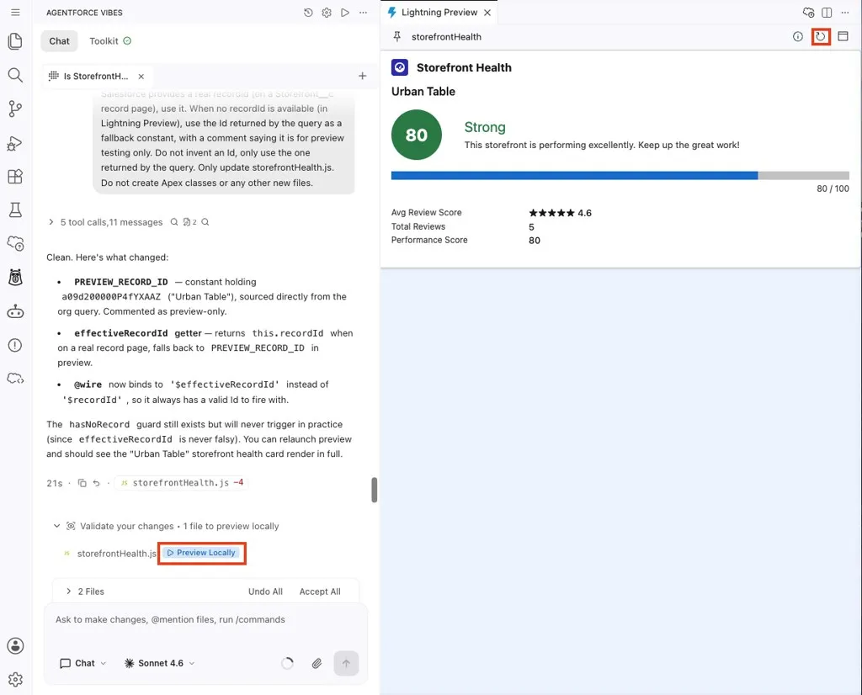Image resolution: width=862 pixels, height=695 pixels.
Task: Open Agentforce Vibes settings gear
Action: (x=327, y=12)
